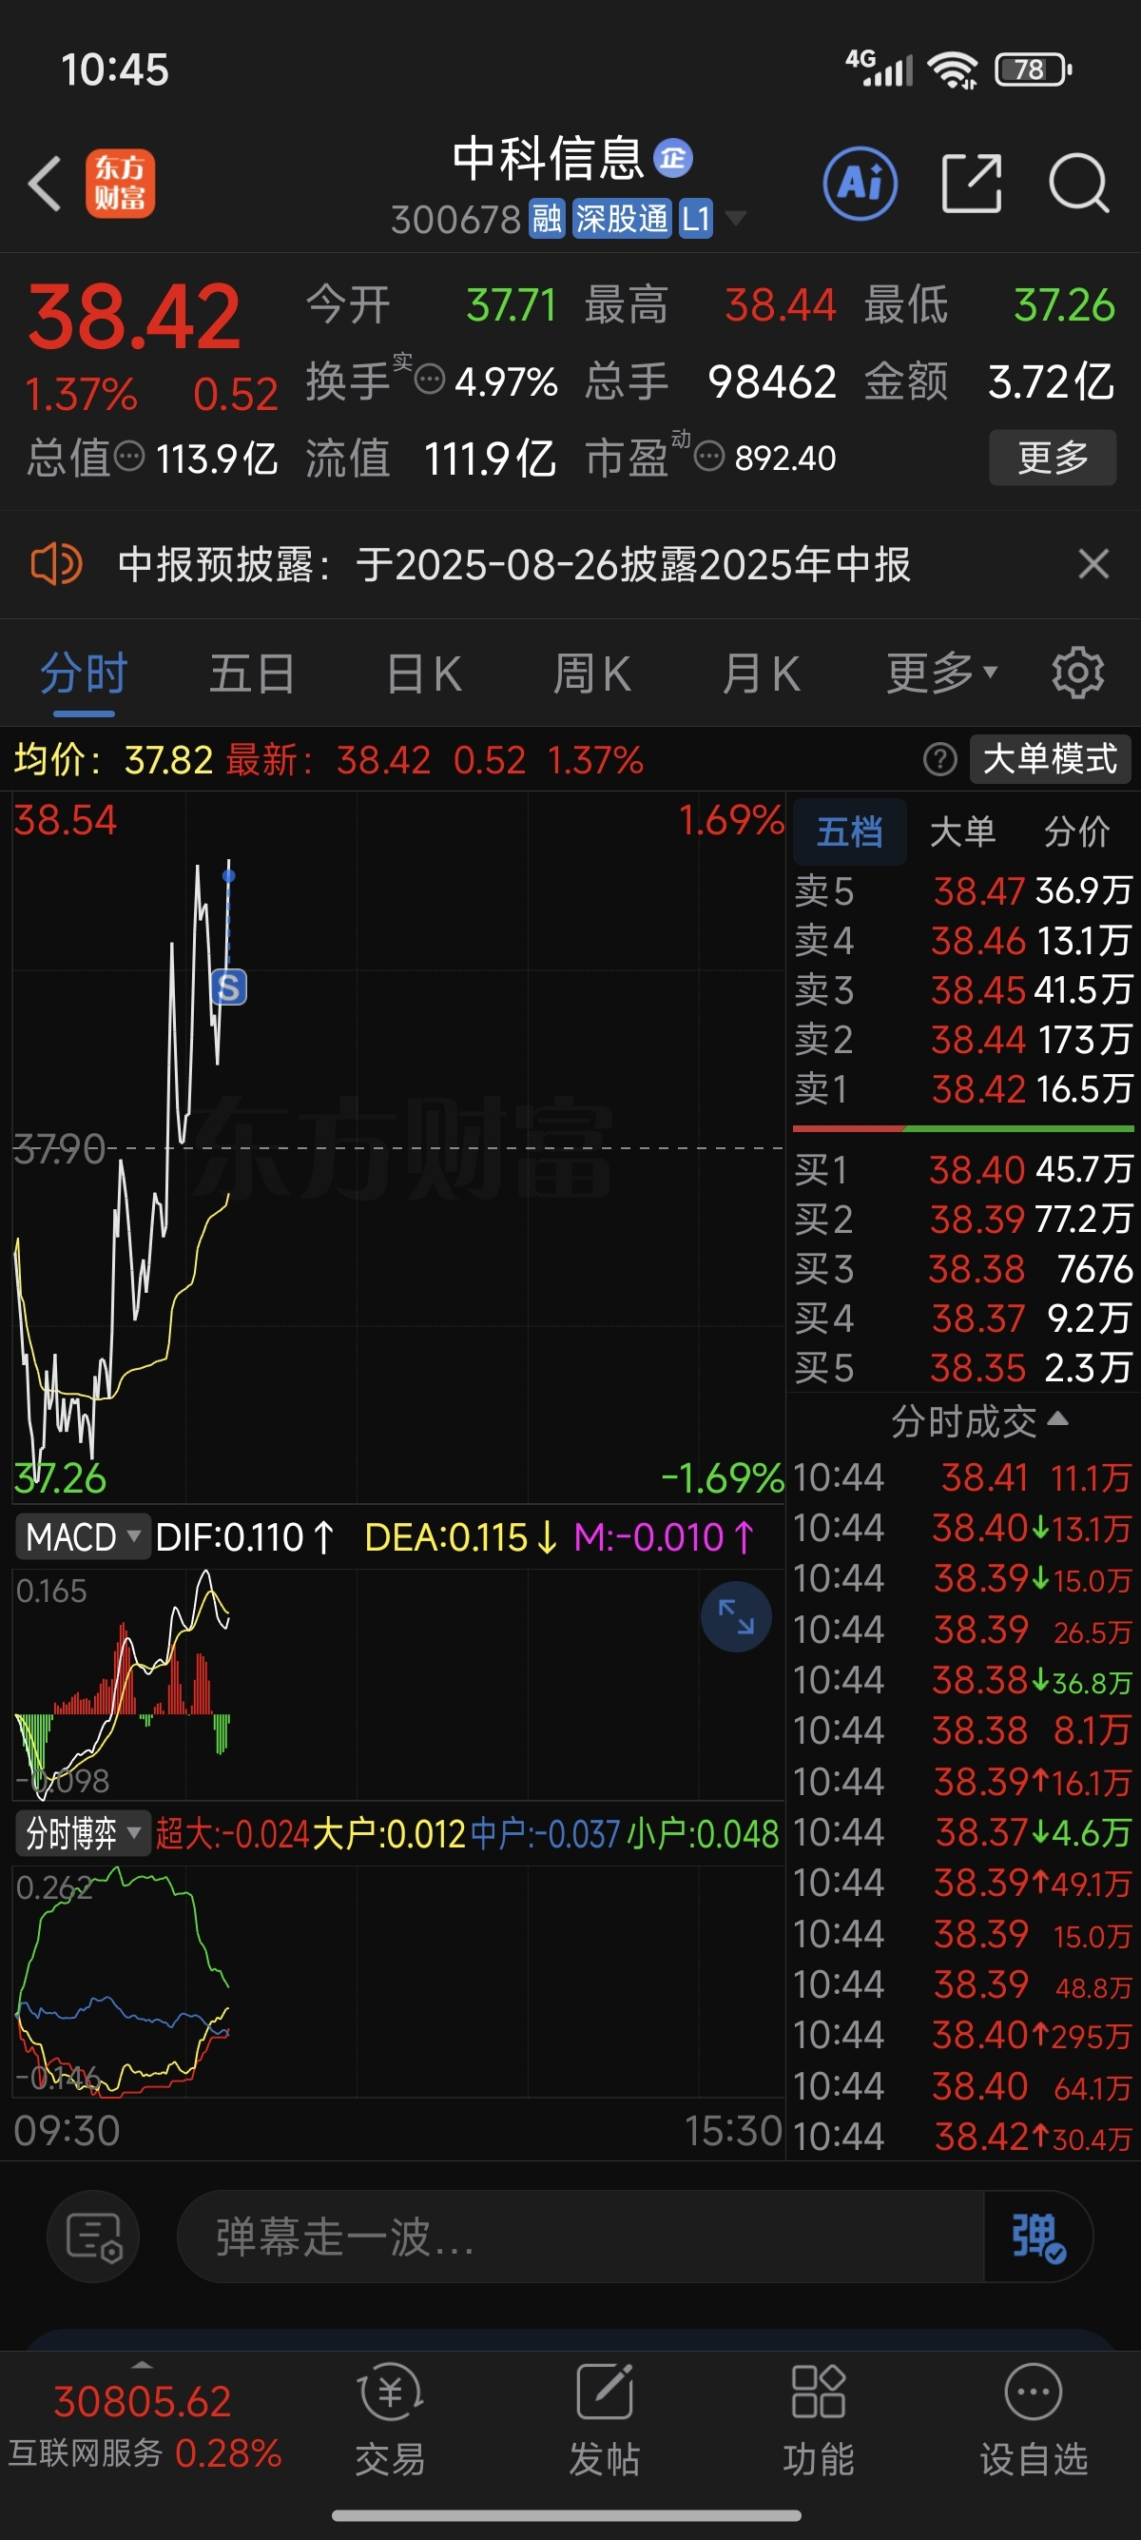Tap 买1 price 38.40 row
Viewport: 1141px width, 2540px height.
coord(962,1169)
